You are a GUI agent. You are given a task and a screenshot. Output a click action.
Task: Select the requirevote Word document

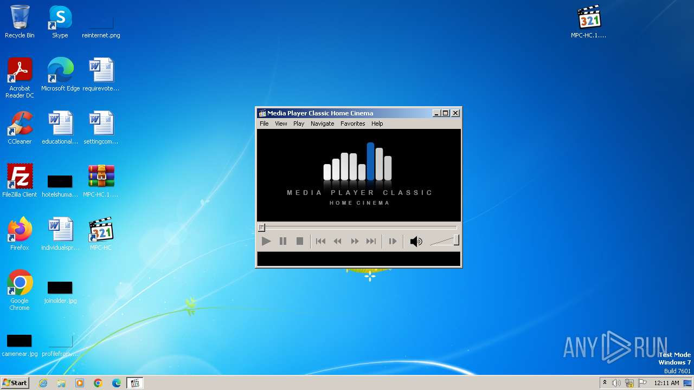(101, 75)
